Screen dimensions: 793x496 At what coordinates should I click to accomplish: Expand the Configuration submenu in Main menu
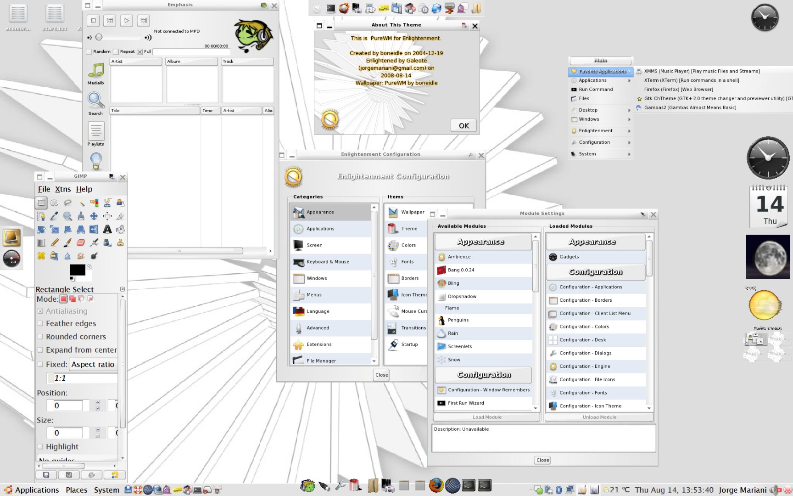click(x=601, y=142)
